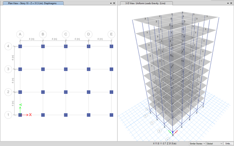Select the column at grid B-3
This screenshot has height=146, width=234.
click(43, 69)
